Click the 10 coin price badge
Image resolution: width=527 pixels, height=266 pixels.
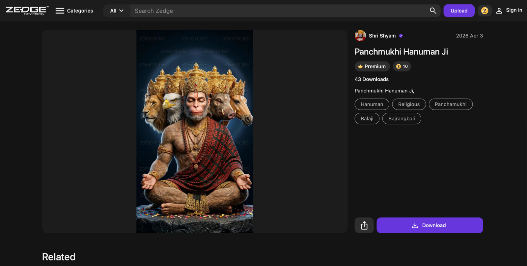[402, 67]
